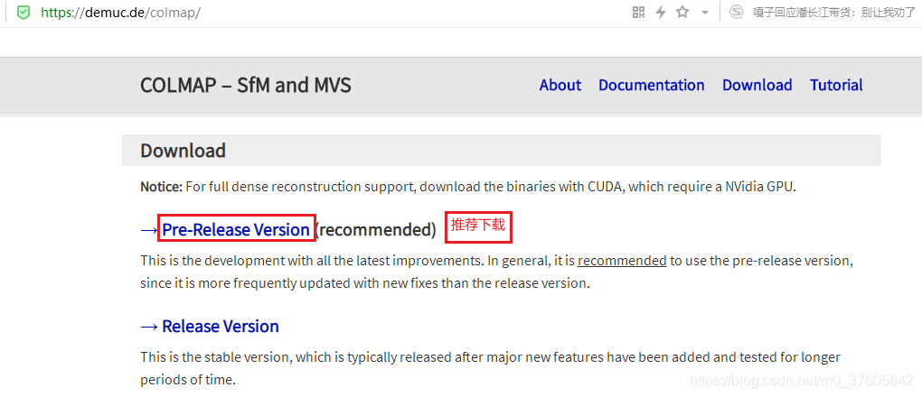Expand the dropdown arrow beside the star
This screenshot has height=397, width=922.
point(704,13)
